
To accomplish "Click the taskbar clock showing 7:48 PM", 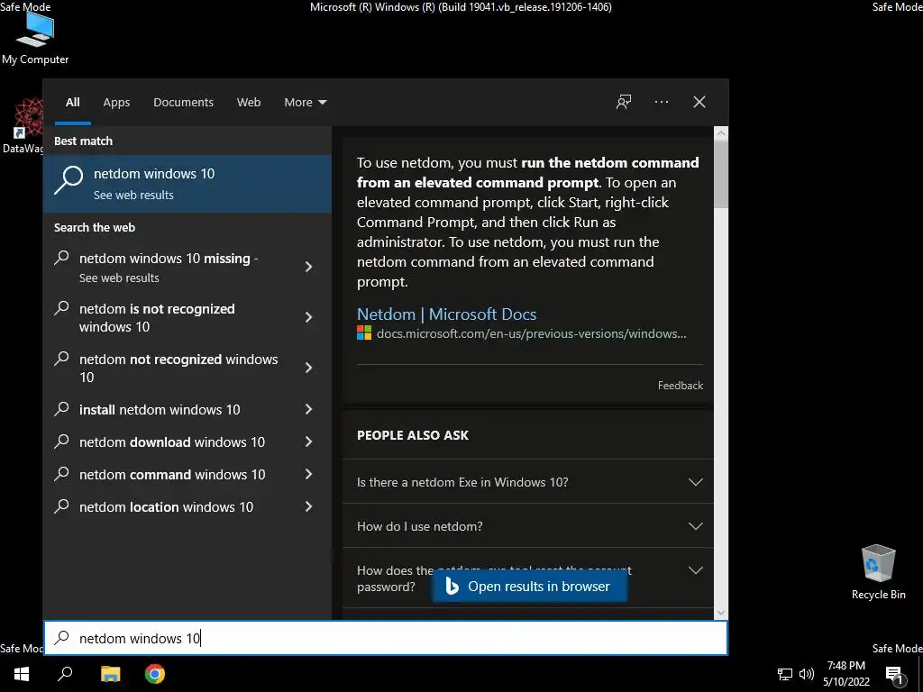I will 845,674.
